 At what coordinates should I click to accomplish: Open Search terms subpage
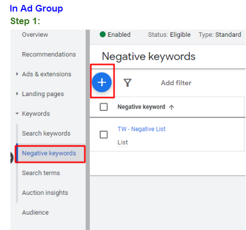point(41,173)
